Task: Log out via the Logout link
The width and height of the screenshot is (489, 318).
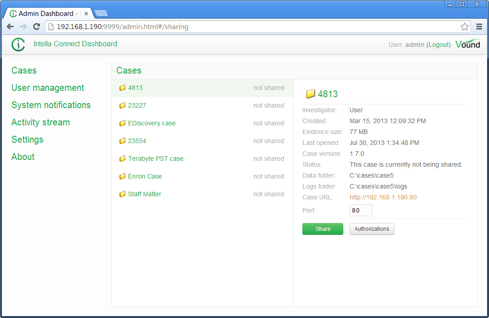Action: coord(439,45)
